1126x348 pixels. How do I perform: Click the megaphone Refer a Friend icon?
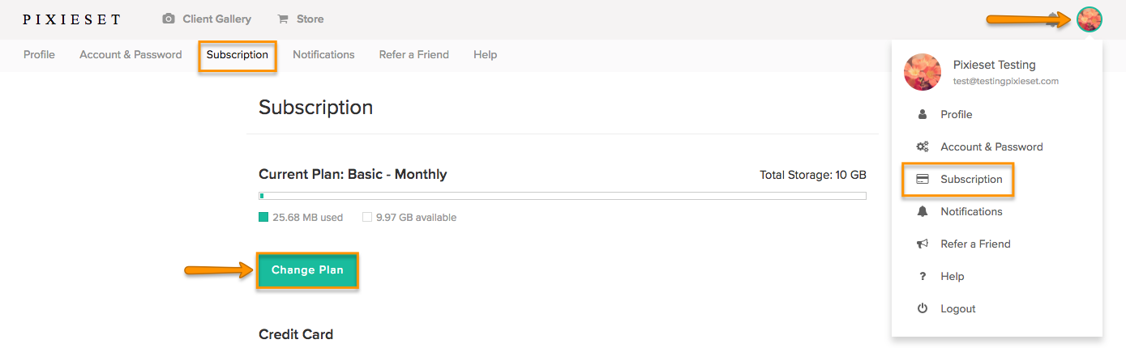pos(923,244)
